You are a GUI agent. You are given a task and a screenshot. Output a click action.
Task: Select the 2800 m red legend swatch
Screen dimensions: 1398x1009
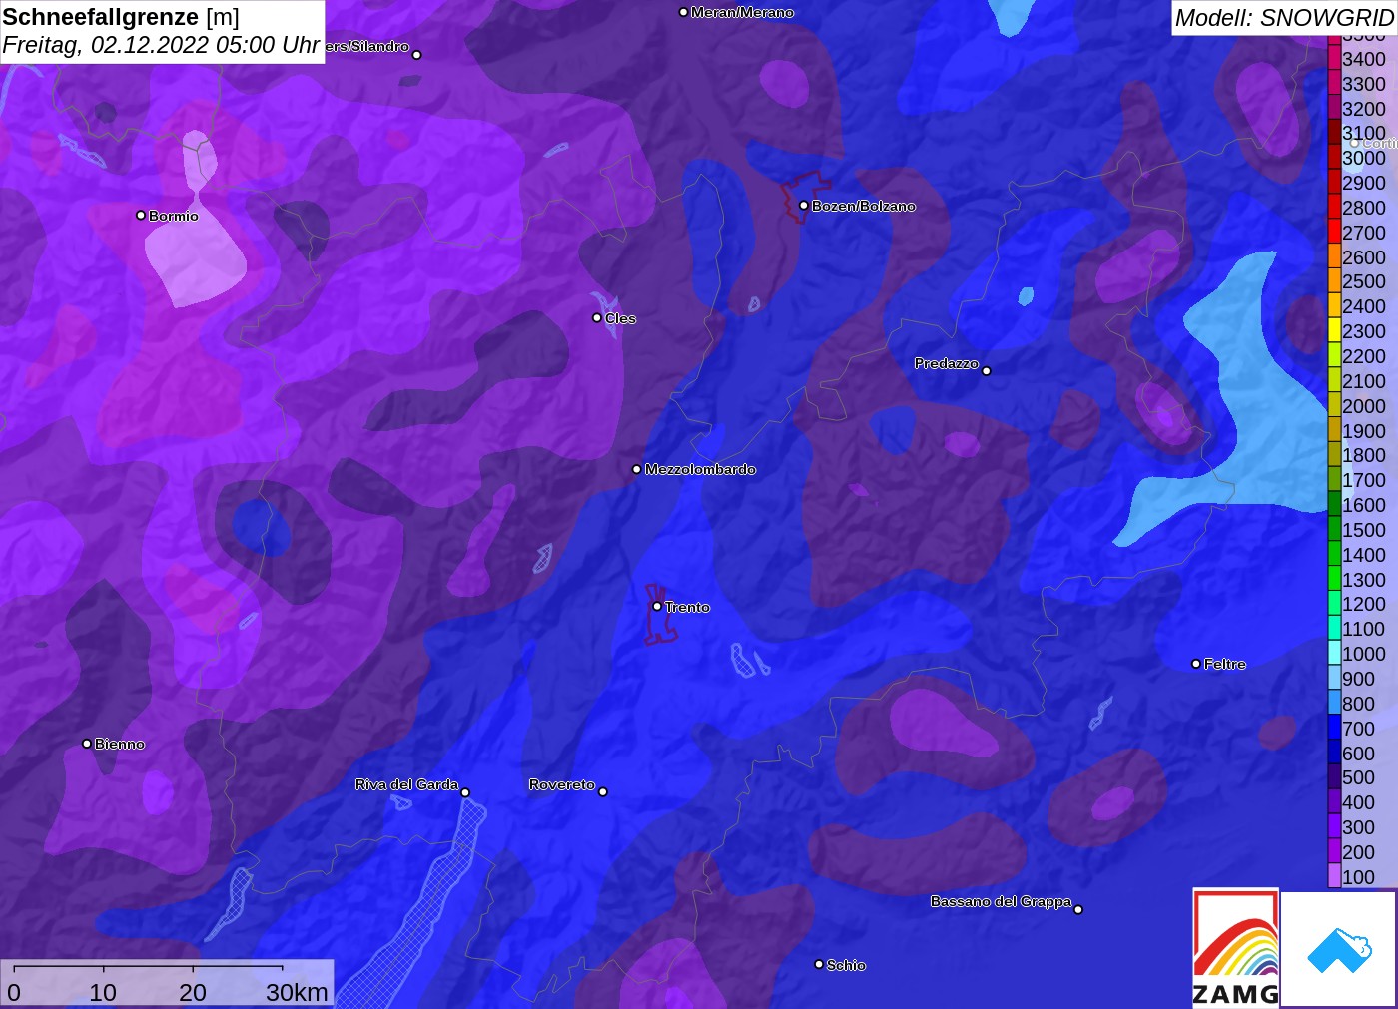[1334, 208]
